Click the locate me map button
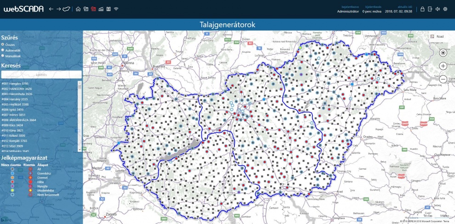455x224 pixels. click(443, 53)
